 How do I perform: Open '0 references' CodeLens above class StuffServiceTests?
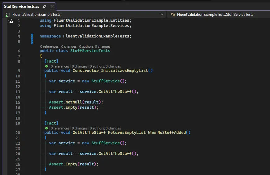pos(49,46)
